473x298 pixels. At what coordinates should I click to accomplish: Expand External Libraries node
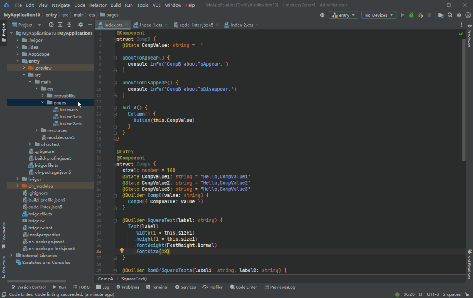point(11,255)
